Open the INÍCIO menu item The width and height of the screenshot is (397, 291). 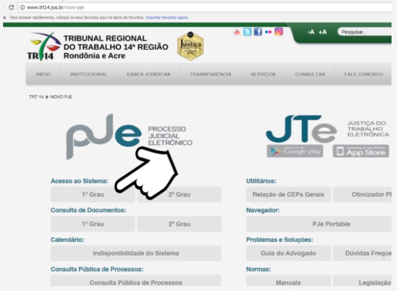pyautogui.click(x=43, y=75)
